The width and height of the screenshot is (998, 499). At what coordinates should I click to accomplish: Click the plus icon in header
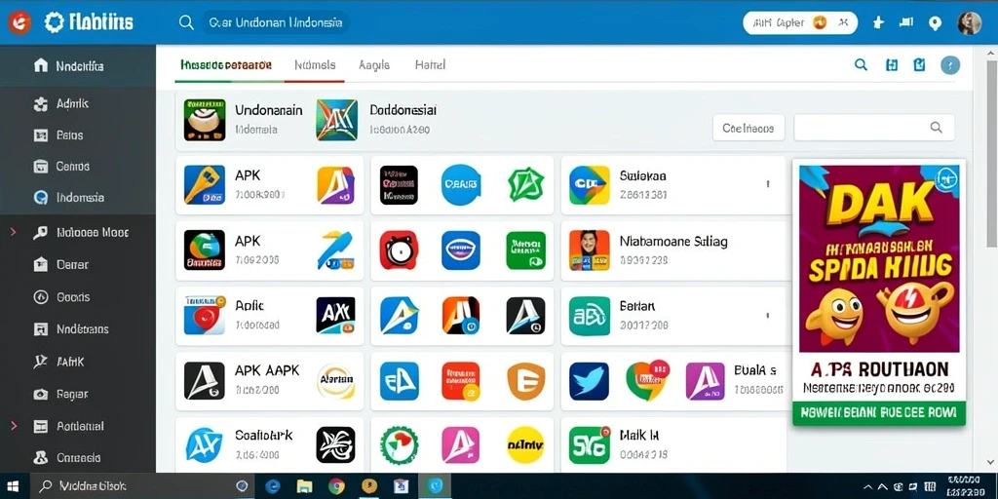[878, 23]
